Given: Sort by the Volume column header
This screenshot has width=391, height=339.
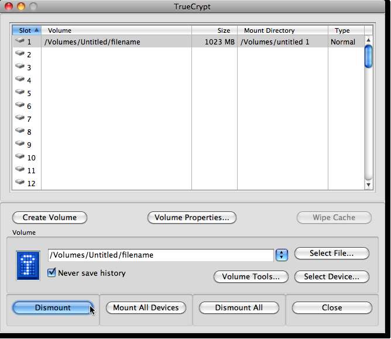Looking at the screenshot, I should point(116,30).
